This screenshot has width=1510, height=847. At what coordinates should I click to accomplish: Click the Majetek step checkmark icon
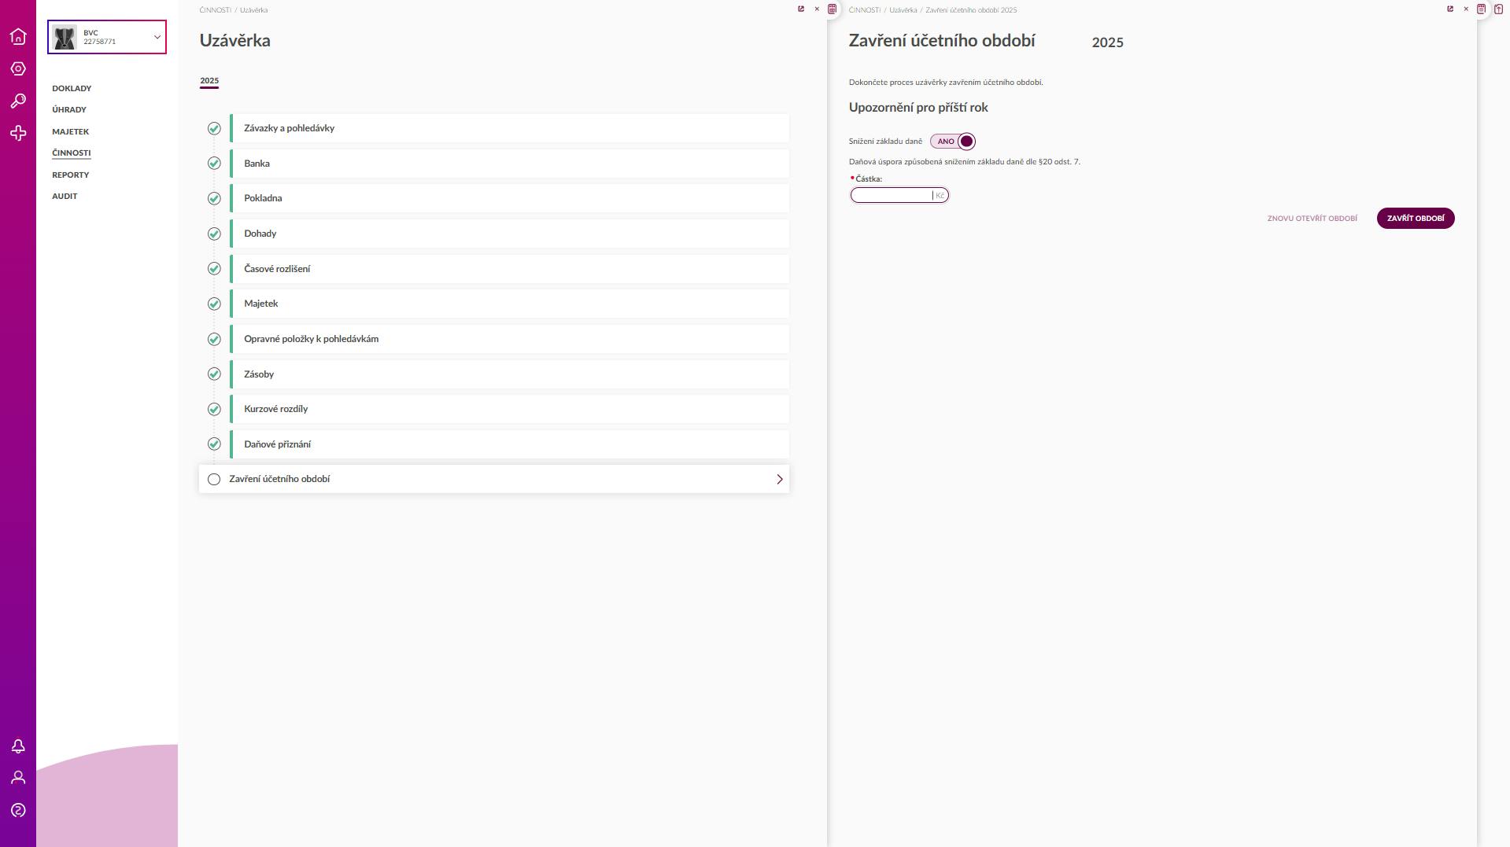point(214,304)
